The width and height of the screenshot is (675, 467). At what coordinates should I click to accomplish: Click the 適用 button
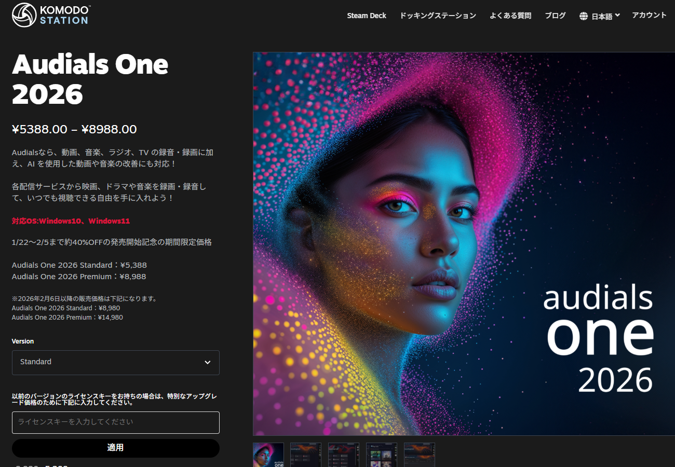point(116,448)
